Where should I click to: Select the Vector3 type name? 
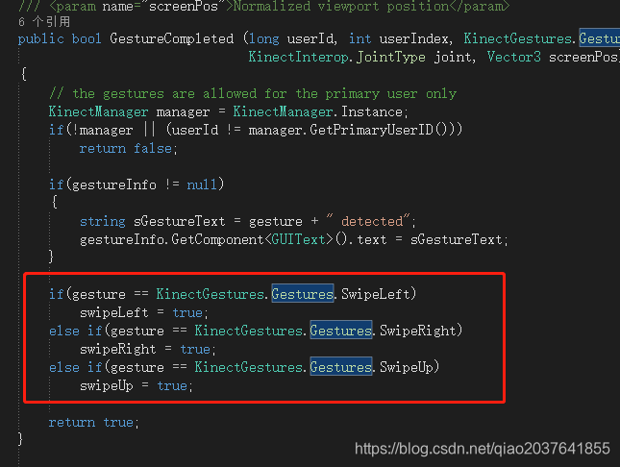click(513, 58)
